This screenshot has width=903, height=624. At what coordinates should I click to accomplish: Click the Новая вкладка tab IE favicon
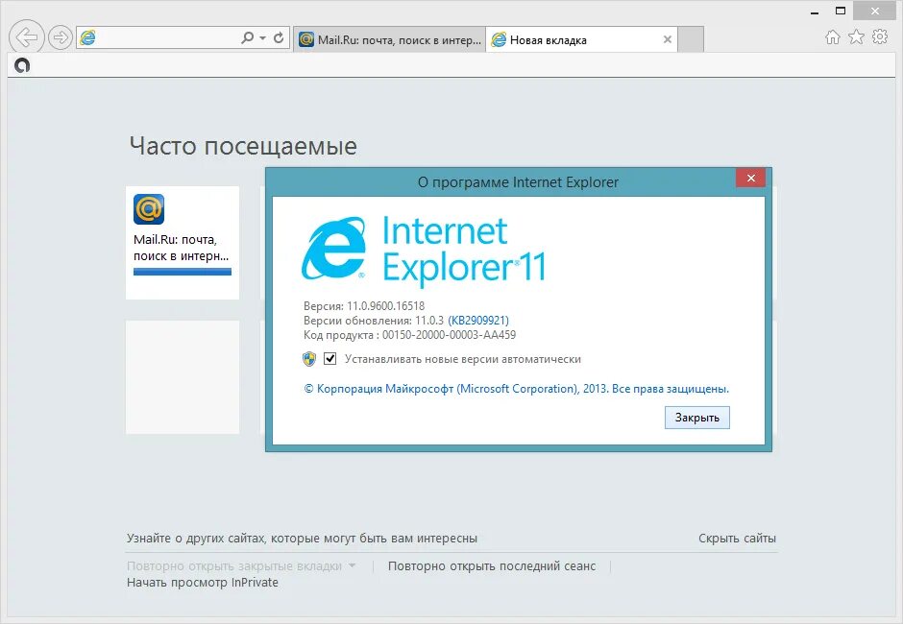tap(499, 39)
